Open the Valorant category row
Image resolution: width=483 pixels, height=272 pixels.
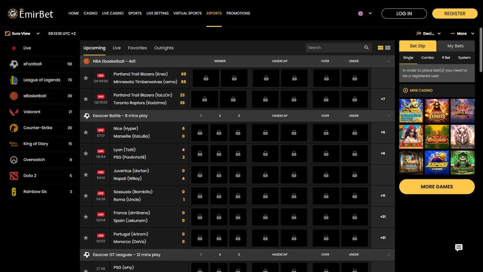click(40, 112)
